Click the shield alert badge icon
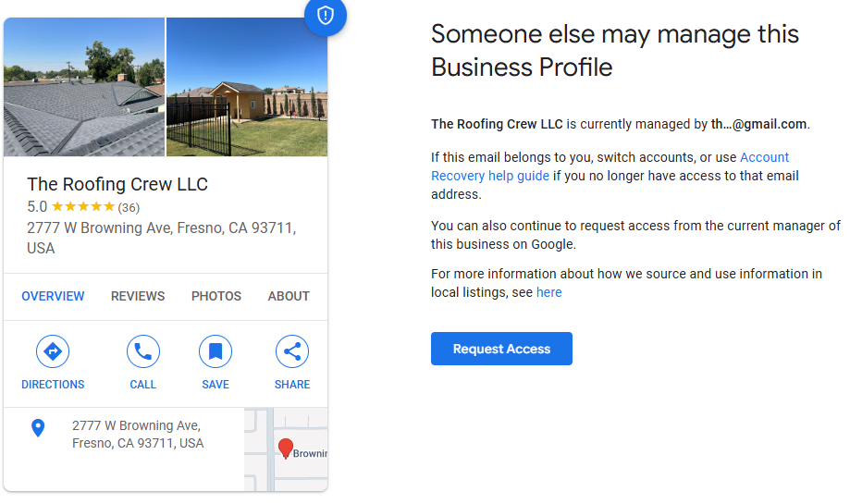This screenshot has width=850, height=504. point(325,16)
